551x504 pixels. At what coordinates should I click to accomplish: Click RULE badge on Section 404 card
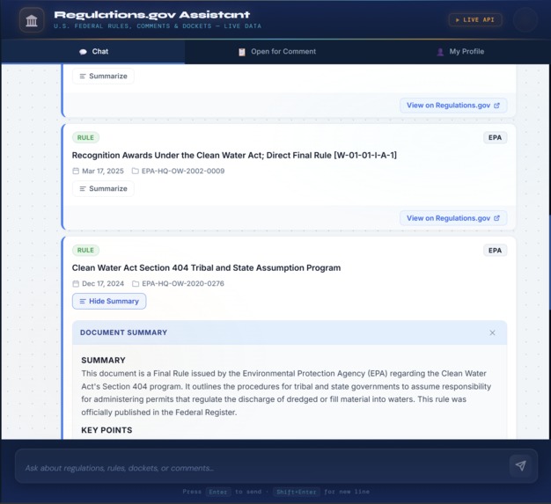[85, 251]
